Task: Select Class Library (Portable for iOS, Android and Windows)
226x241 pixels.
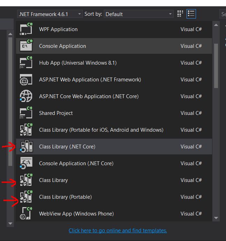Action: tap(101, 130)
